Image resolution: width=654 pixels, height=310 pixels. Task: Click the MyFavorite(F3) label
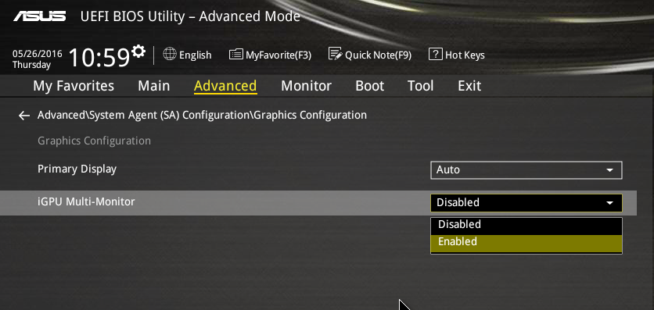[278, 55]
